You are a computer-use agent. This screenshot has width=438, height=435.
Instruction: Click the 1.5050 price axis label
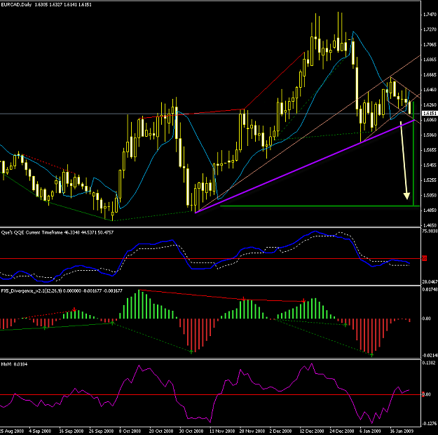point(430,195)
